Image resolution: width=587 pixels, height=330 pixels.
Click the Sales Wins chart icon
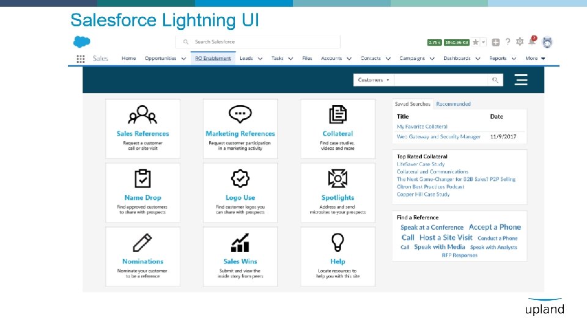pyautogui.click(x=240, y=243)
